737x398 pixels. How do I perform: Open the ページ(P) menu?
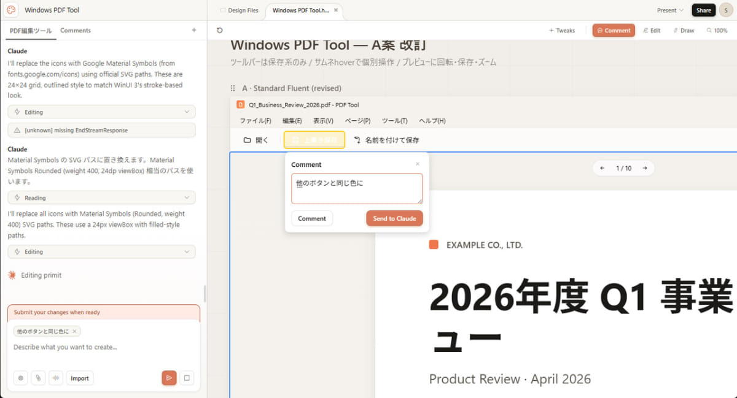point(357,121)
